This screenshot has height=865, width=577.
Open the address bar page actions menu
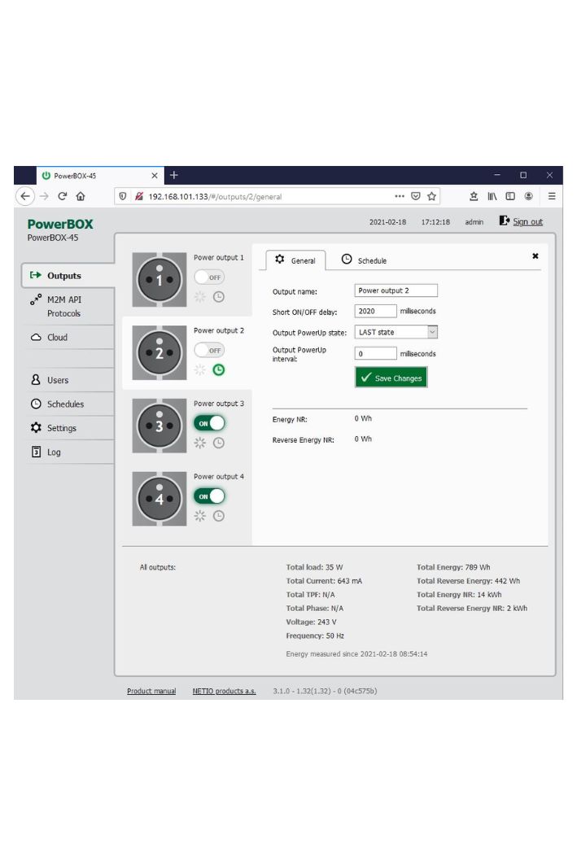tap(399, 196)
